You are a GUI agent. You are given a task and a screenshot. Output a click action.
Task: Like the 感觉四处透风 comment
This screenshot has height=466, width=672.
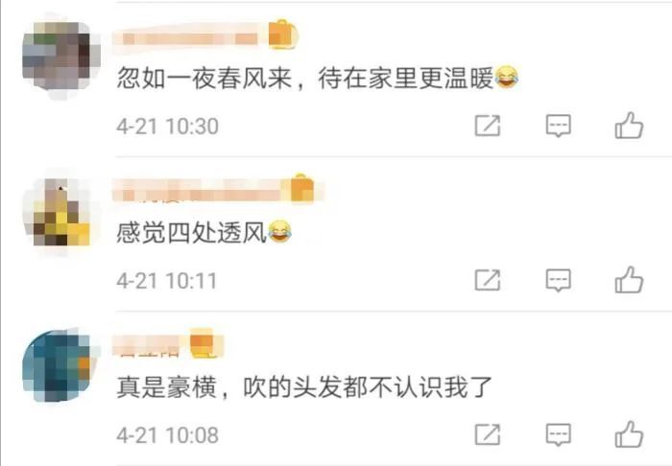click(629, 280)
